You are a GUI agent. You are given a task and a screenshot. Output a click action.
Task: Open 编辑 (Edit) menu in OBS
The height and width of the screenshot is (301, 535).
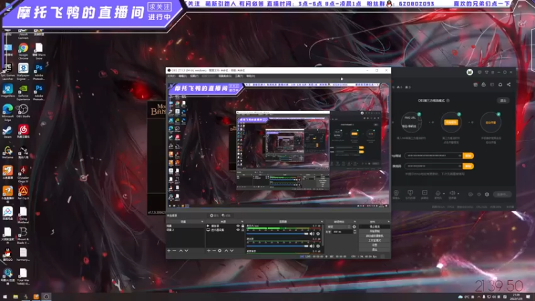183,76
